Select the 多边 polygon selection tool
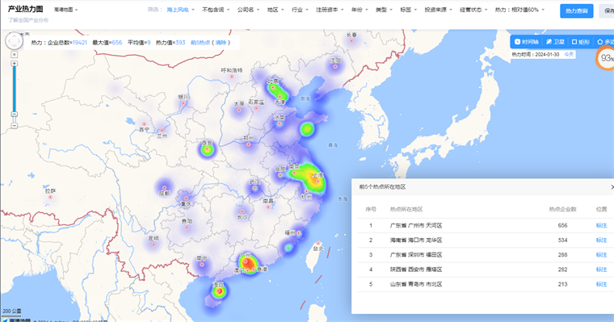 [605, 41]
